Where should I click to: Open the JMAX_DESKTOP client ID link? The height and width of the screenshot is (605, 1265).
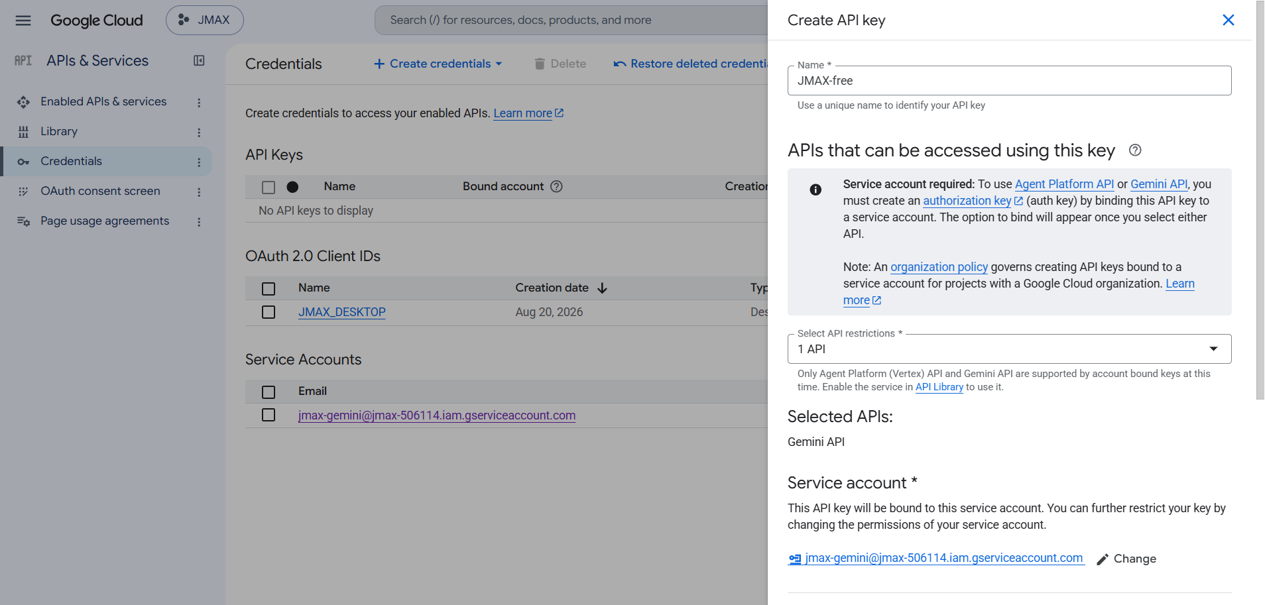pyautogui.click(x=342, y=312)
